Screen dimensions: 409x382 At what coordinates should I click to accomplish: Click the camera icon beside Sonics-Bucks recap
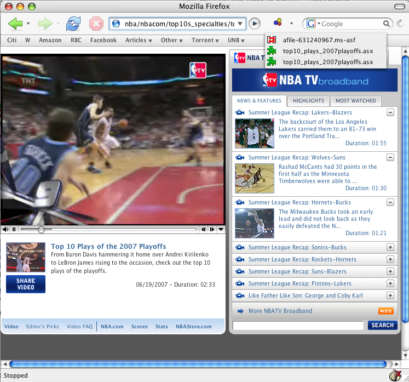pos(240,247)
